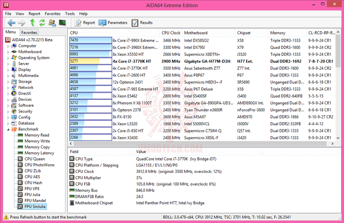The height and width of the screenshot is (223, 344).
Task: Open the Memory Copy benchmark
Action: (x=37, y=147)
